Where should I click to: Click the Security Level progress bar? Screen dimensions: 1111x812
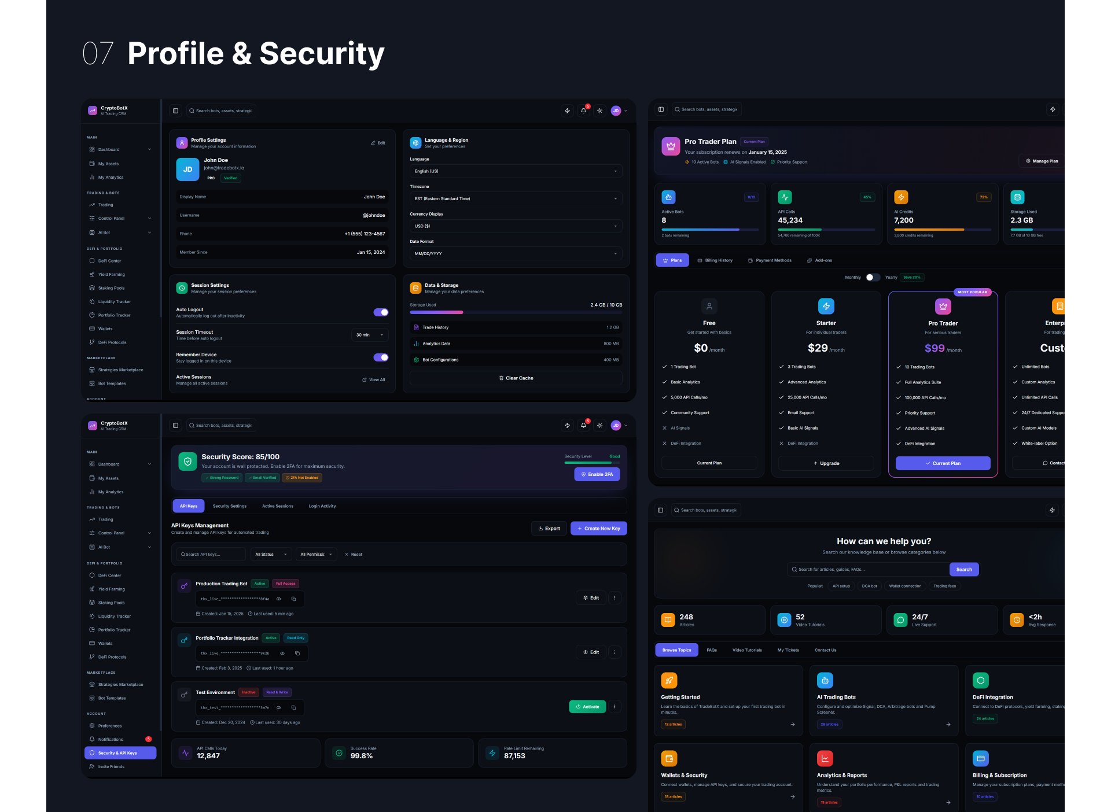click(x=592, y=463)
